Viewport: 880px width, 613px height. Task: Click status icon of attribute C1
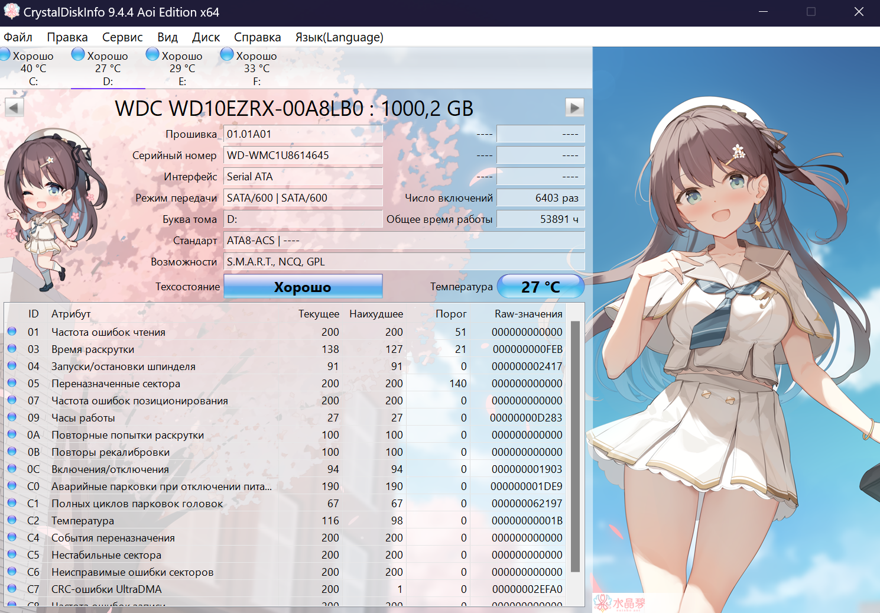(x=12, y=502)
